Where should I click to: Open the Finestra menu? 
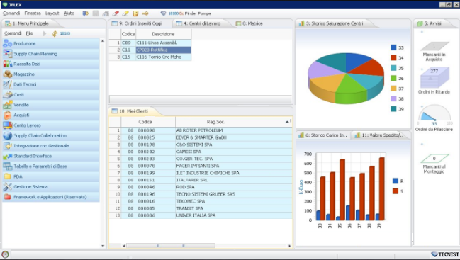pos(33,13)
